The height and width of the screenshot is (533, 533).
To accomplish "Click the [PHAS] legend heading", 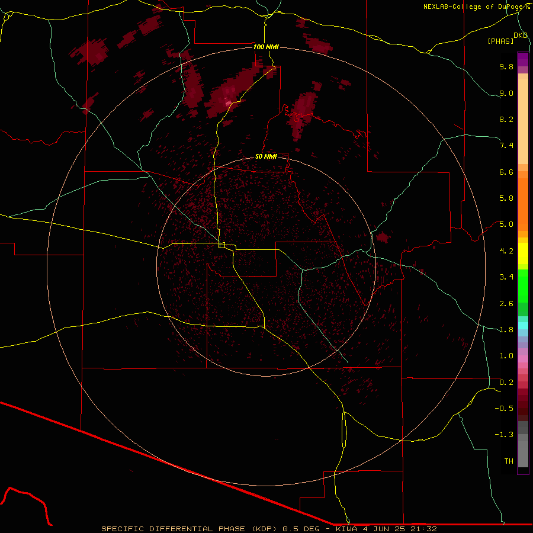I will pyautogui.click(x=500, y=41).
